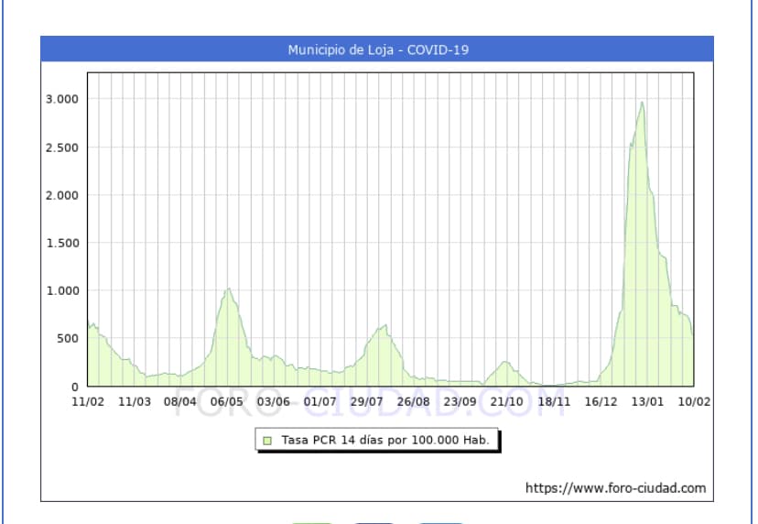Open the foro-ciudad.com URL link

pos(615,488)
